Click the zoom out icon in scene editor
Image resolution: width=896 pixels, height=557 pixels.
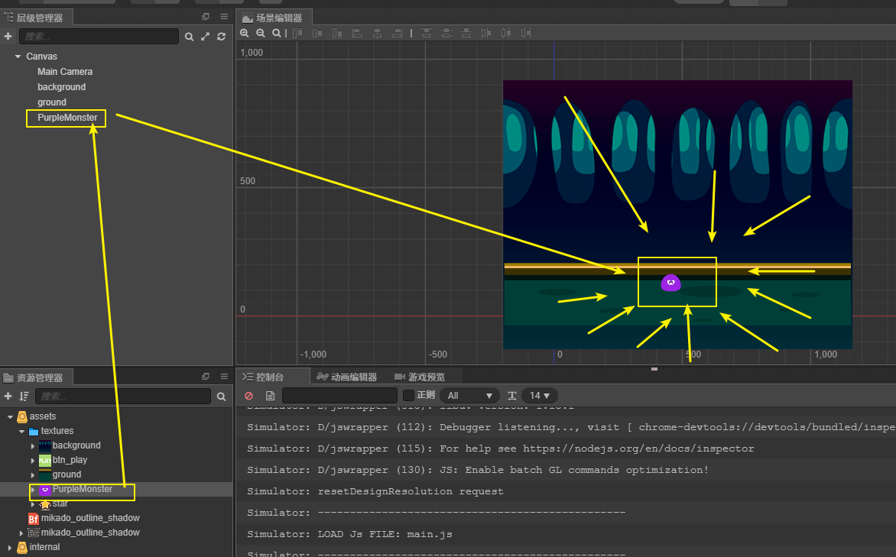[x=261, y=33]
